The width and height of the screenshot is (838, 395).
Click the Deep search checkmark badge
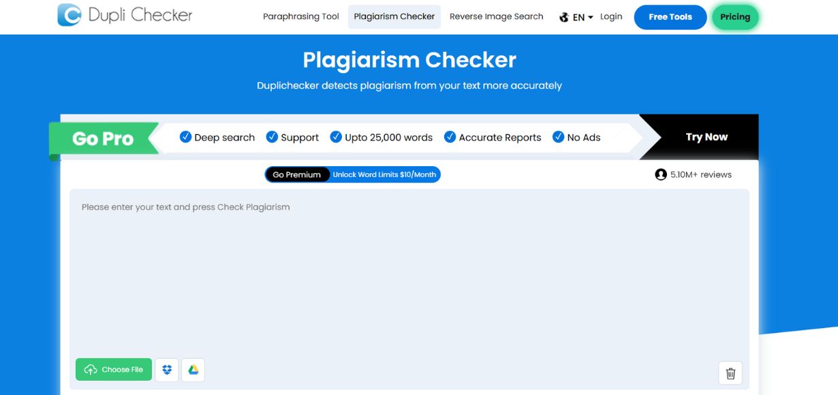click(185, 136)
